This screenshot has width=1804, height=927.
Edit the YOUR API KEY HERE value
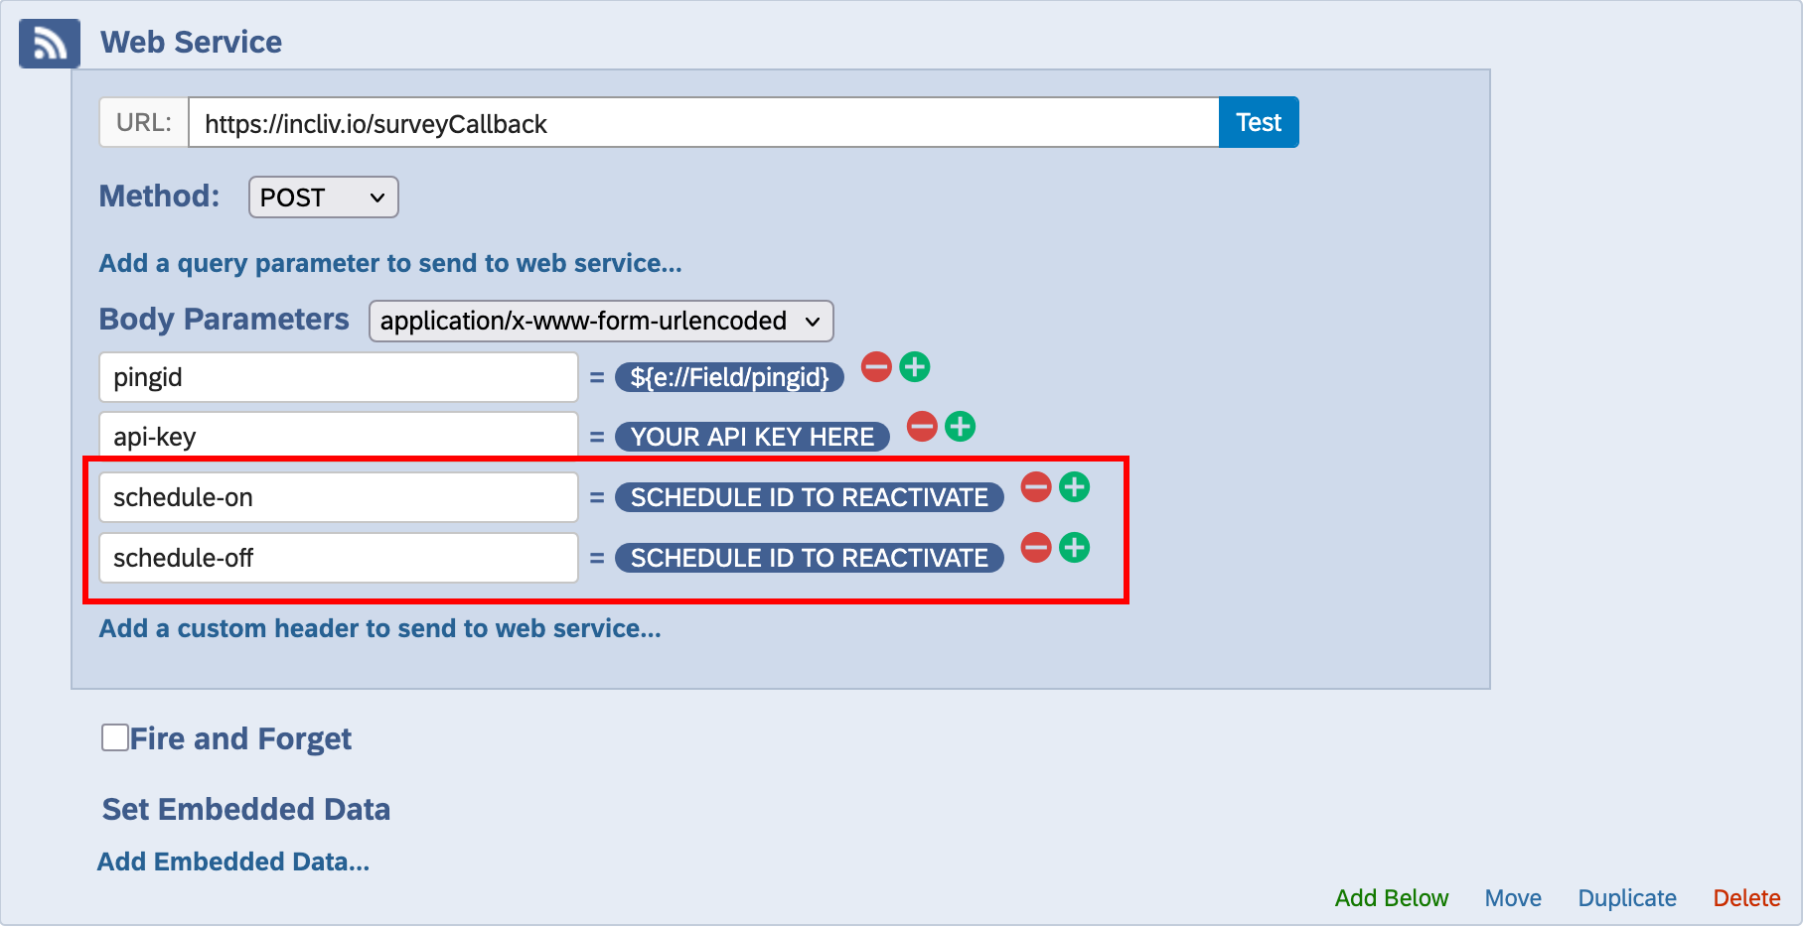tap(752, 437)
